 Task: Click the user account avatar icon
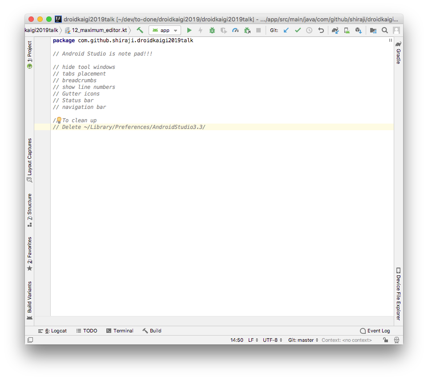[396, 30]
